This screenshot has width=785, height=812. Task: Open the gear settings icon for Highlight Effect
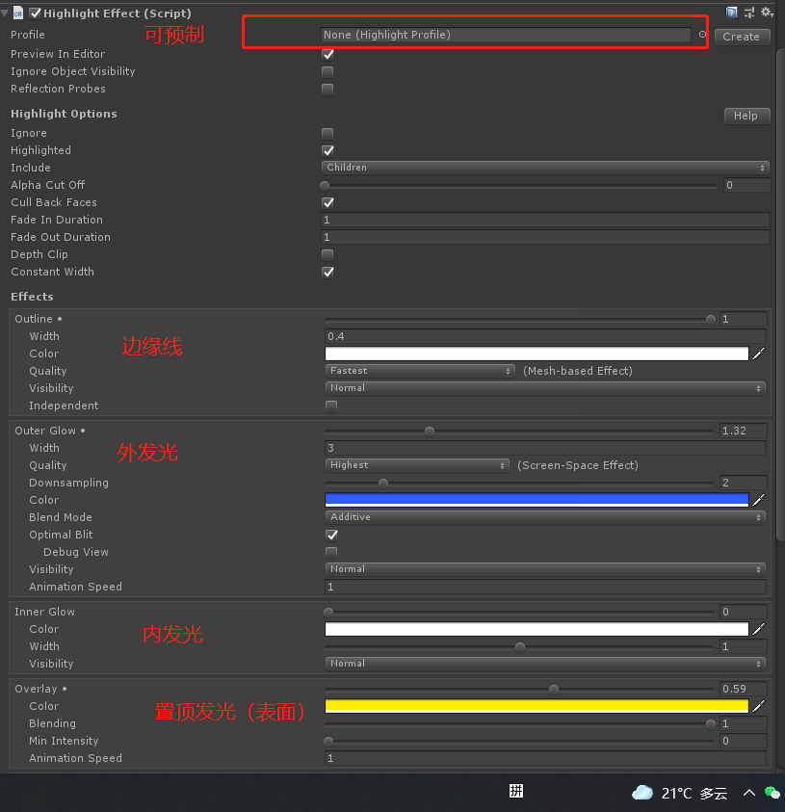767,13
